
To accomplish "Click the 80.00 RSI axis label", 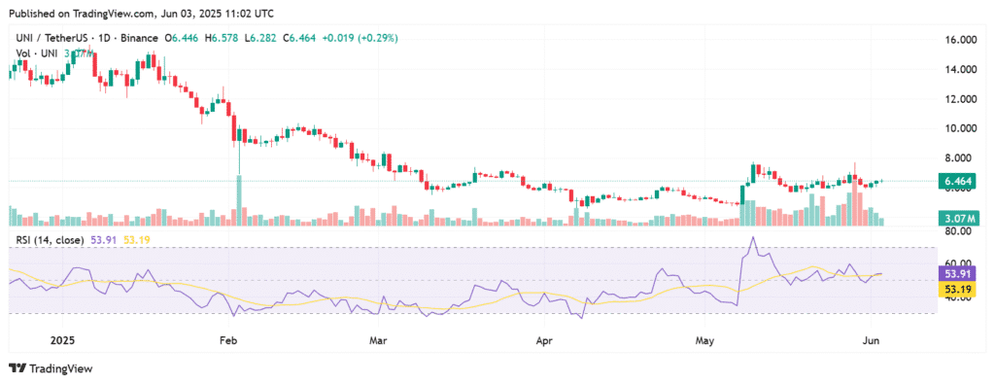I will (x=959, y=231).
